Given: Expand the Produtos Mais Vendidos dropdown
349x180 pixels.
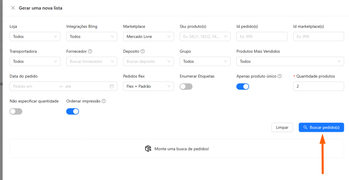Looking at the screenshot, I should pyautogui.click(x=290, y=61).
